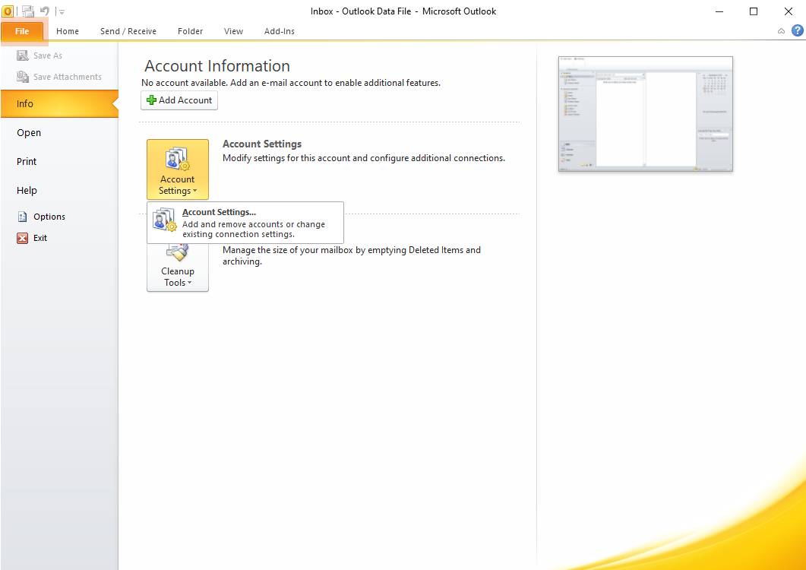Choose Save Attachments in the sidebar

tap(59, 77)
